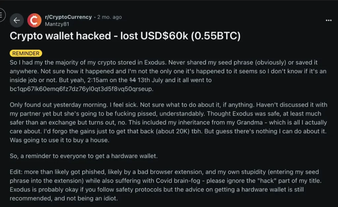
Task: Click the back arrow button
Action: point(17,20)
